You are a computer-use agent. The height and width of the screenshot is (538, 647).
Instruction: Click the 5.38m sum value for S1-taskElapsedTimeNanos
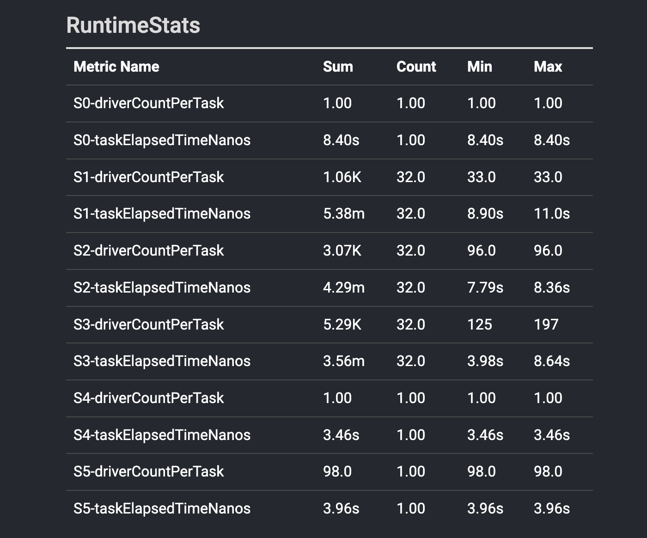click(x=343, y=214)
